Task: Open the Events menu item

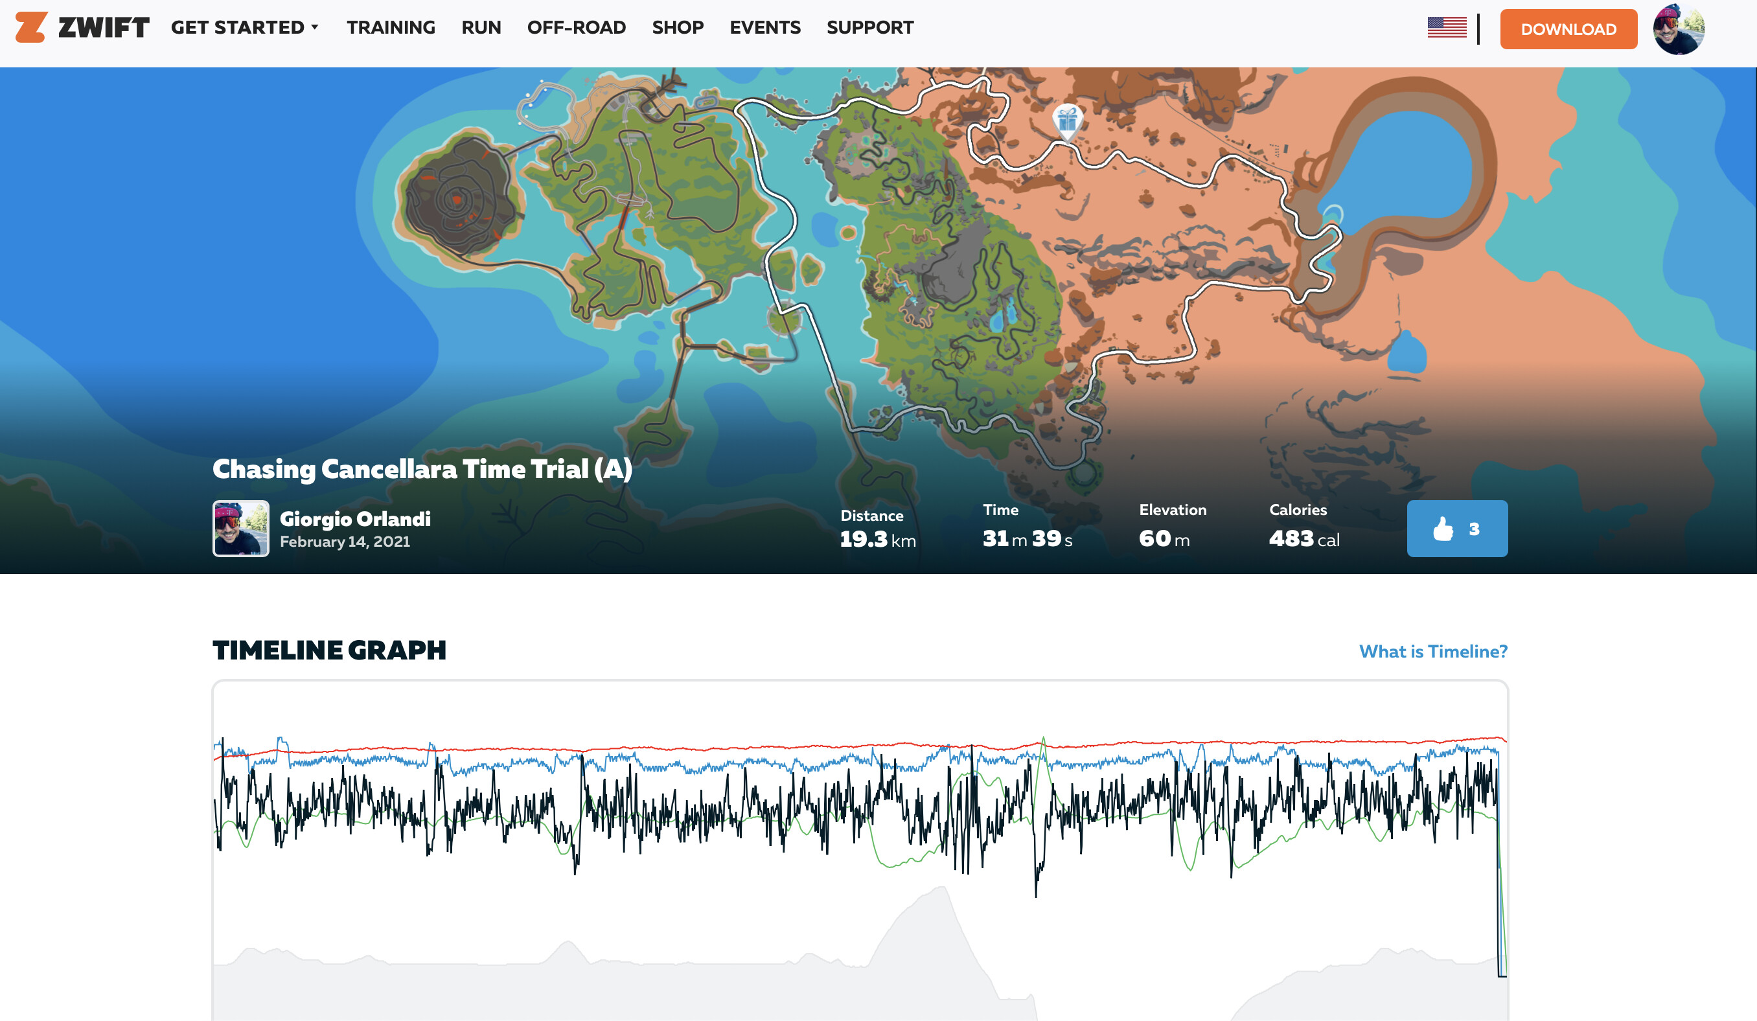Action: [x=765, y=27]
